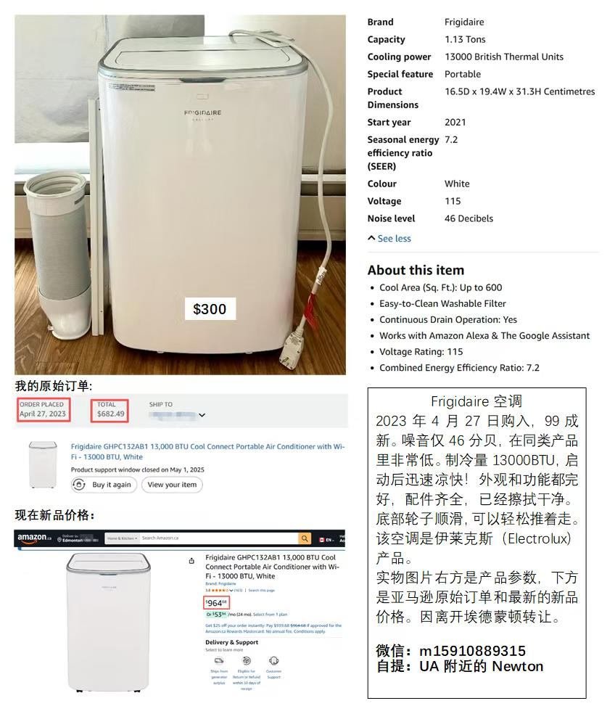Collapse product details with See less

(x=389, y=238)
